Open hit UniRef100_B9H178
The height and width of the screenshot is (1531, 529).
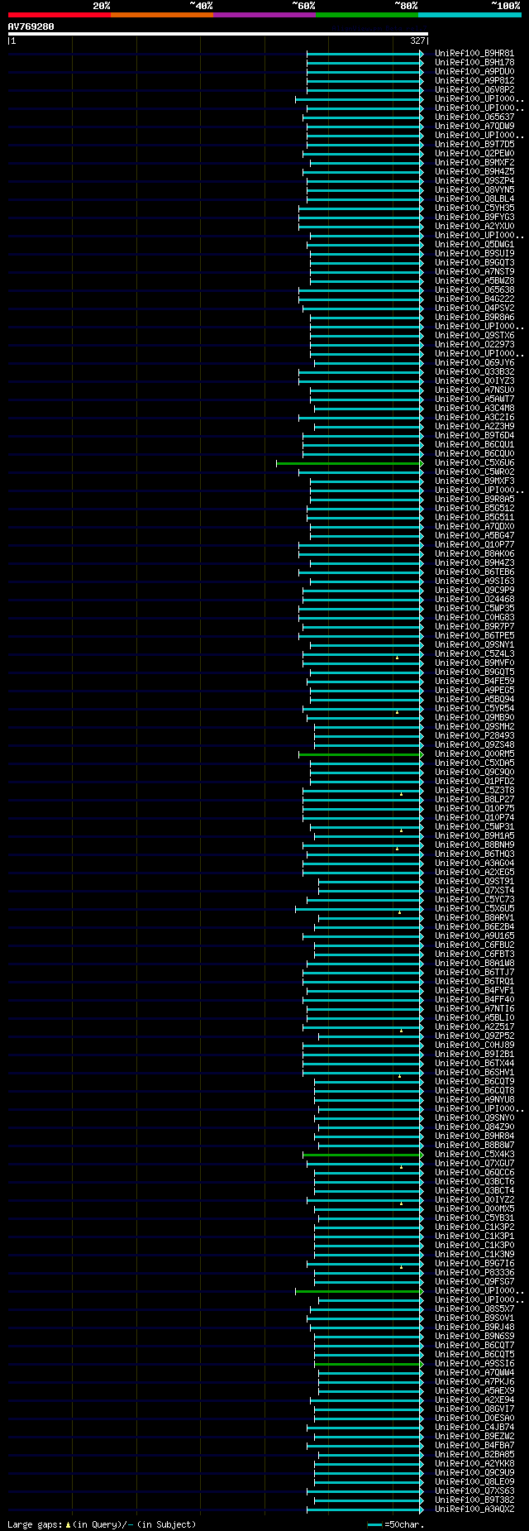click(474, 63)
